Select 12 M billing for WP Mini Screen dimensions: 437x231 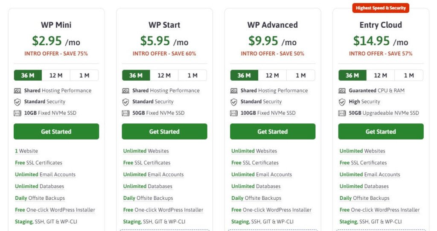point(56,75)
